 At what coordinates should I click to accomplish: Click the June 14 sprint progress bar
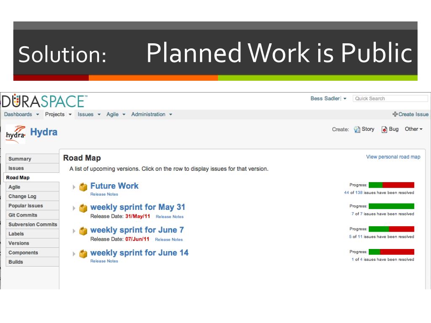click(391, 252)
